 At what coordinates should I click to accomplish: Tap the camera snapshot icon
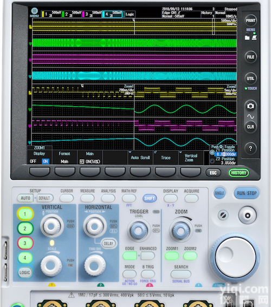coord(250,106)
